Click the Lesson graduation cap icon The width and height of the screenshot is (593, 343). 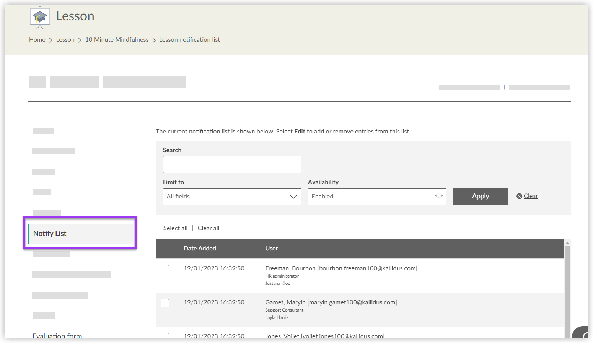(40, 17)
